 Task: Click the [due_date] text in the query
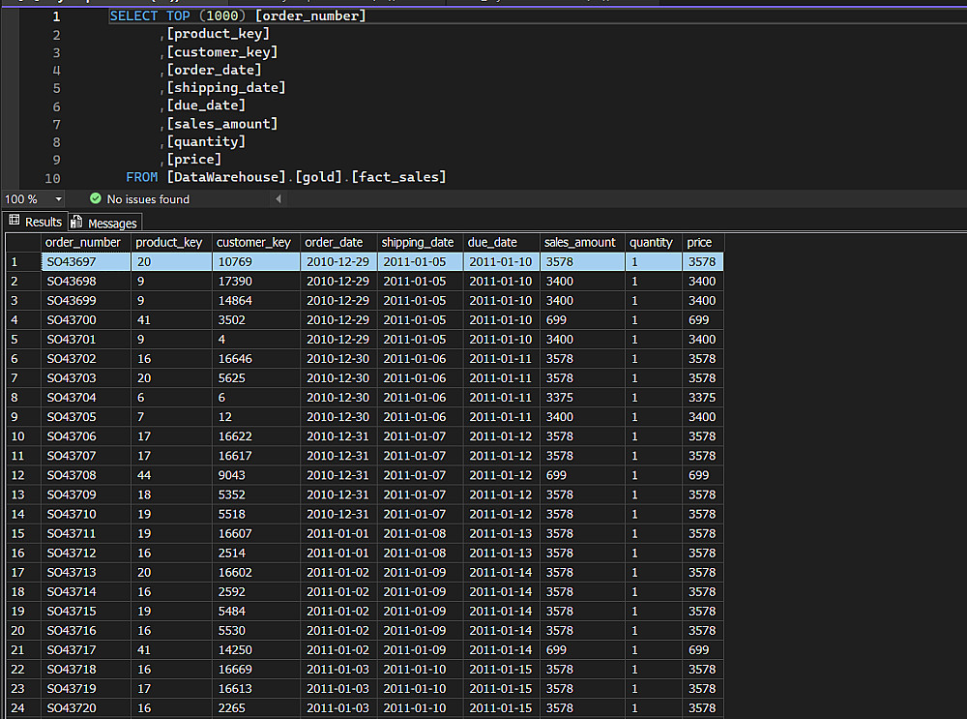[x=206, y=105]
